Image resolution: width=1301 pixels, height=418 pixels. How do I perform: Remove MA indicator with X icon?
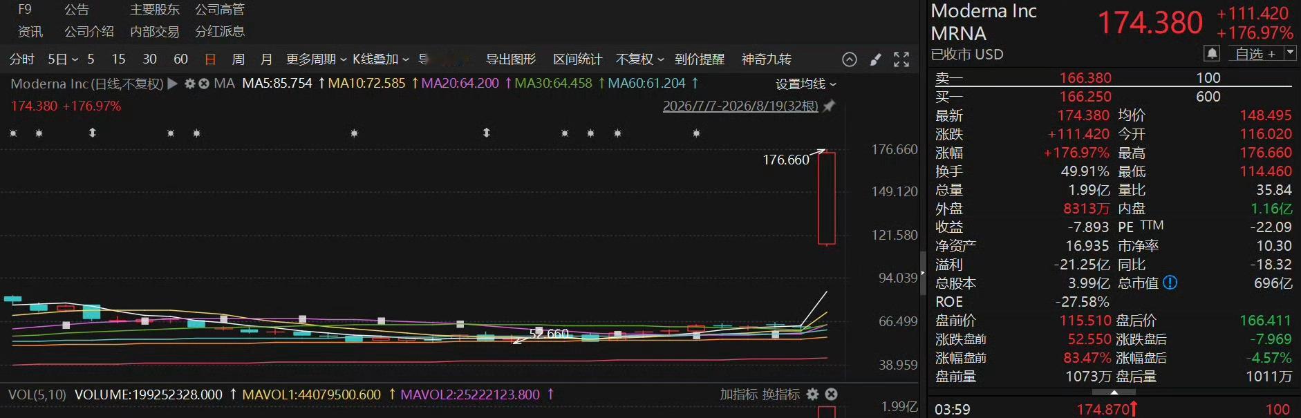[x=204, y=84]
